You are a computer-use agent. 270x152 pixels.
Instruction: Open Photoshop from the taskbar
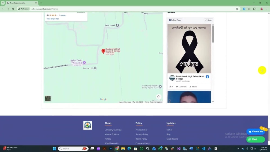[x=110, y=148]
